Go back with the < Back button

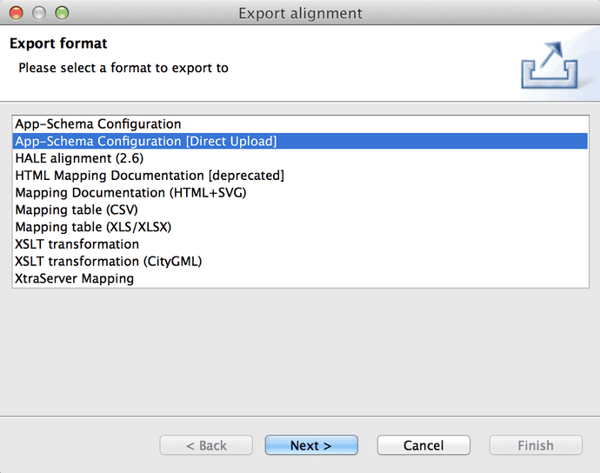(206, 445)
